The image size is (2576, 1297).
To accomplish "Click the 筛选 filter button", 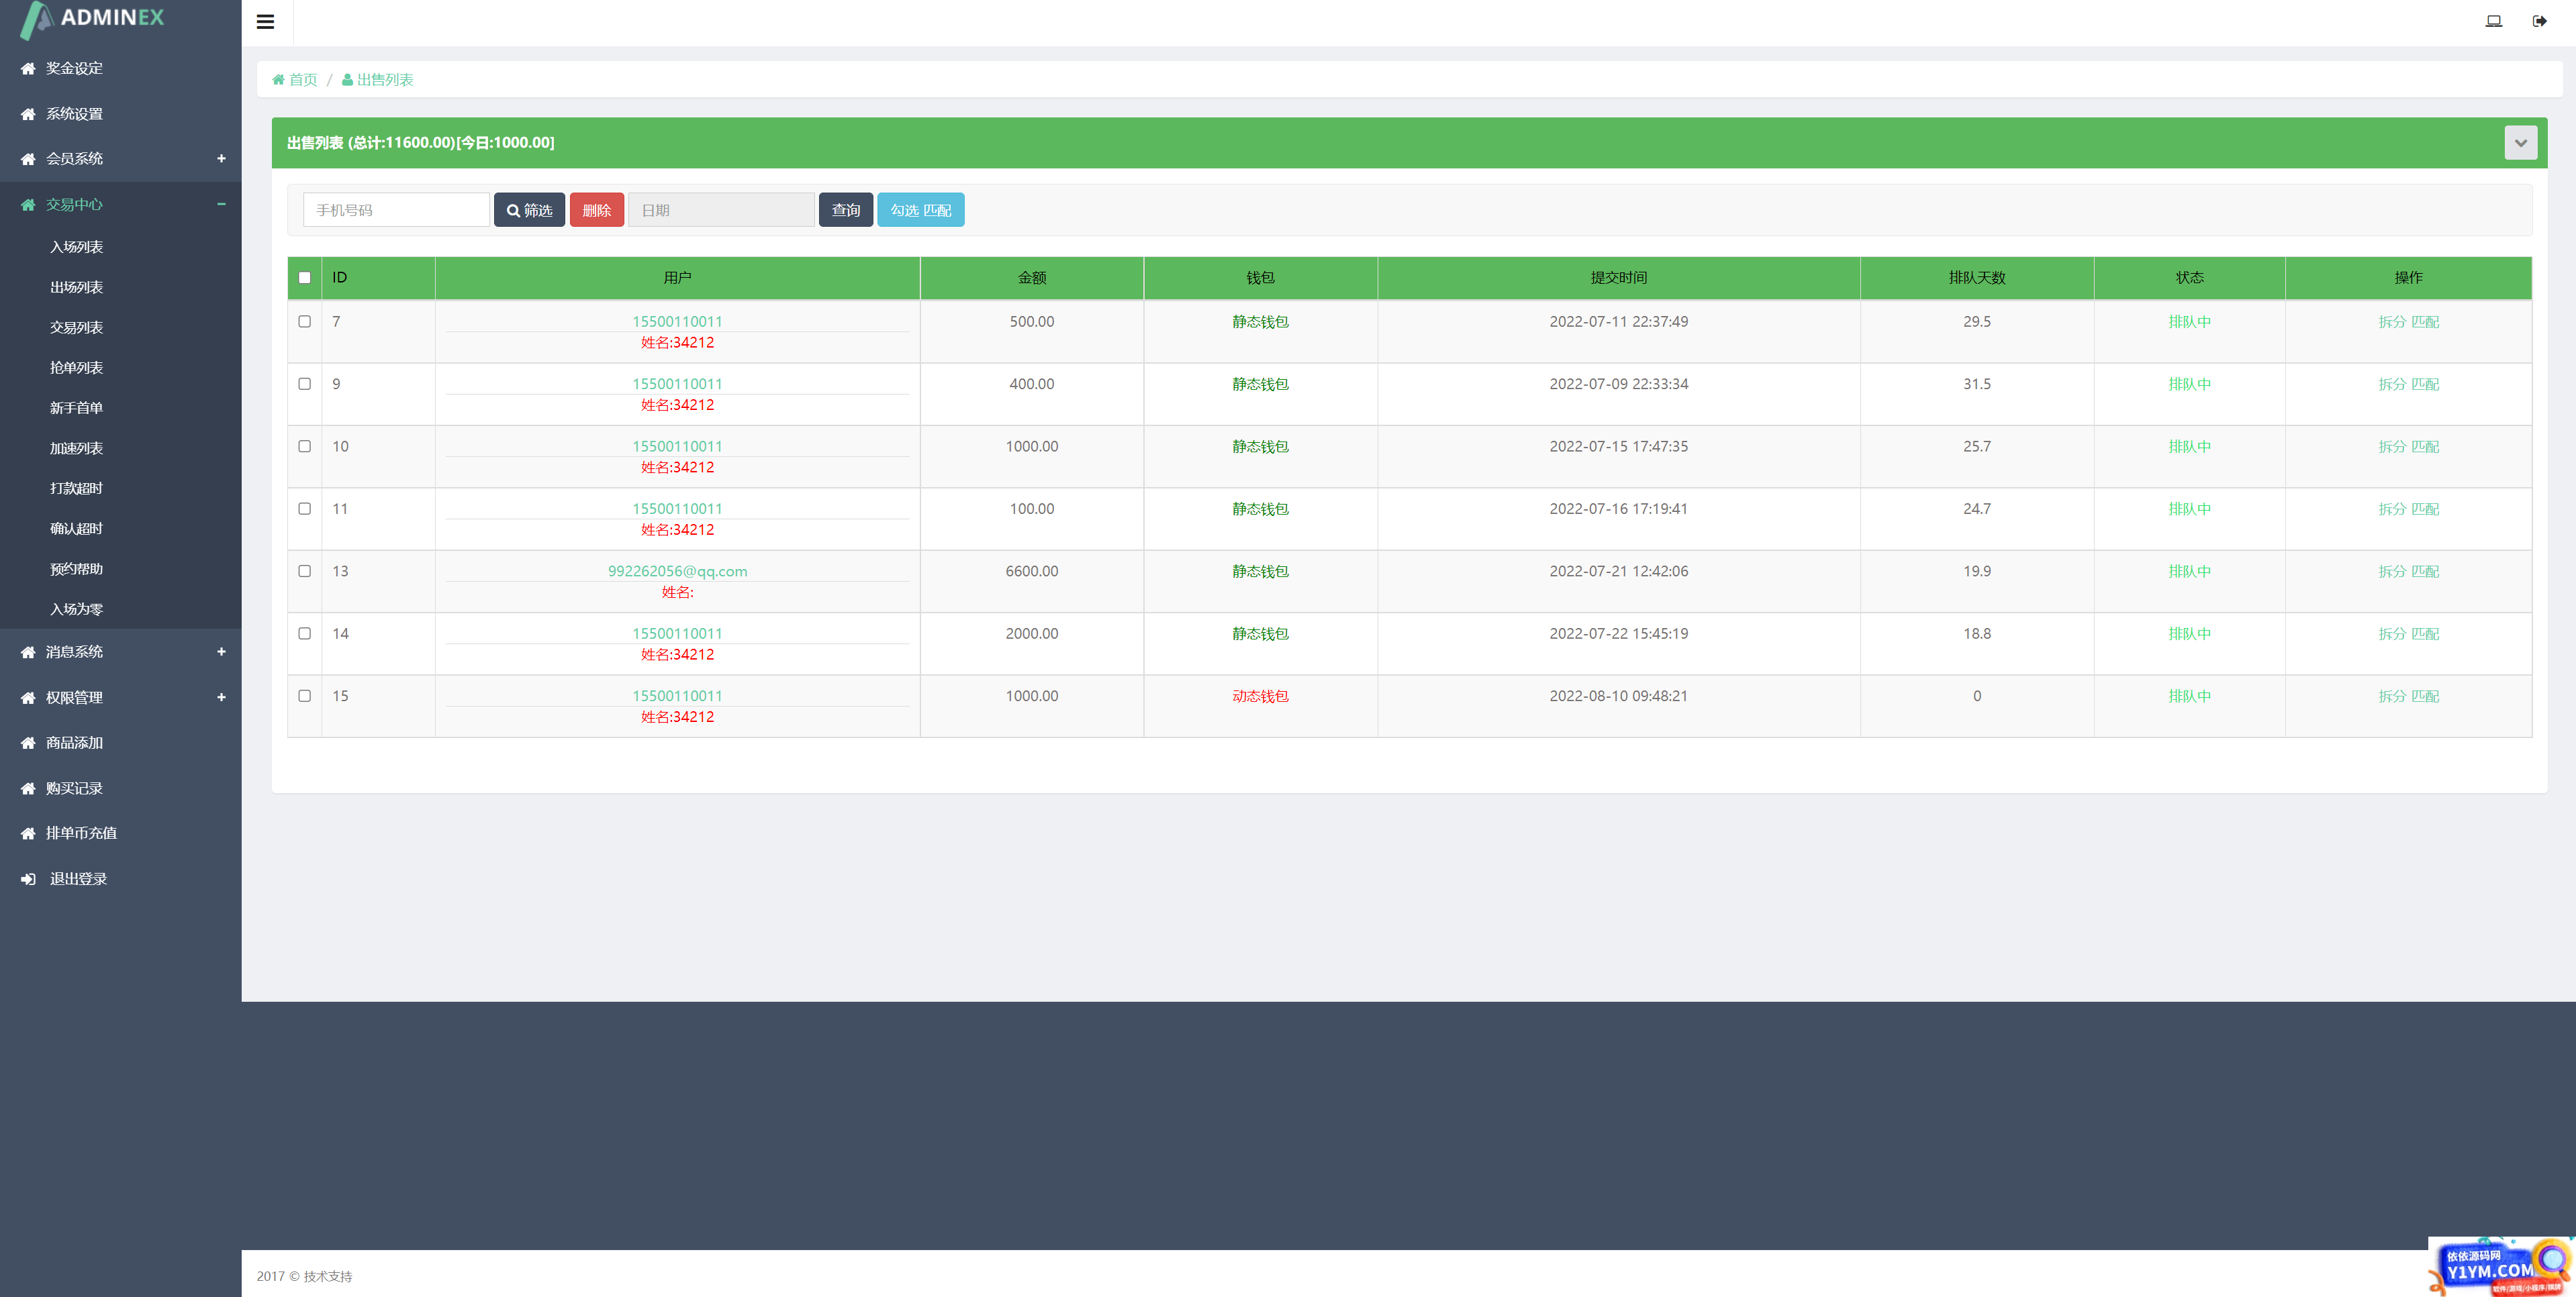I will [529, 210].
